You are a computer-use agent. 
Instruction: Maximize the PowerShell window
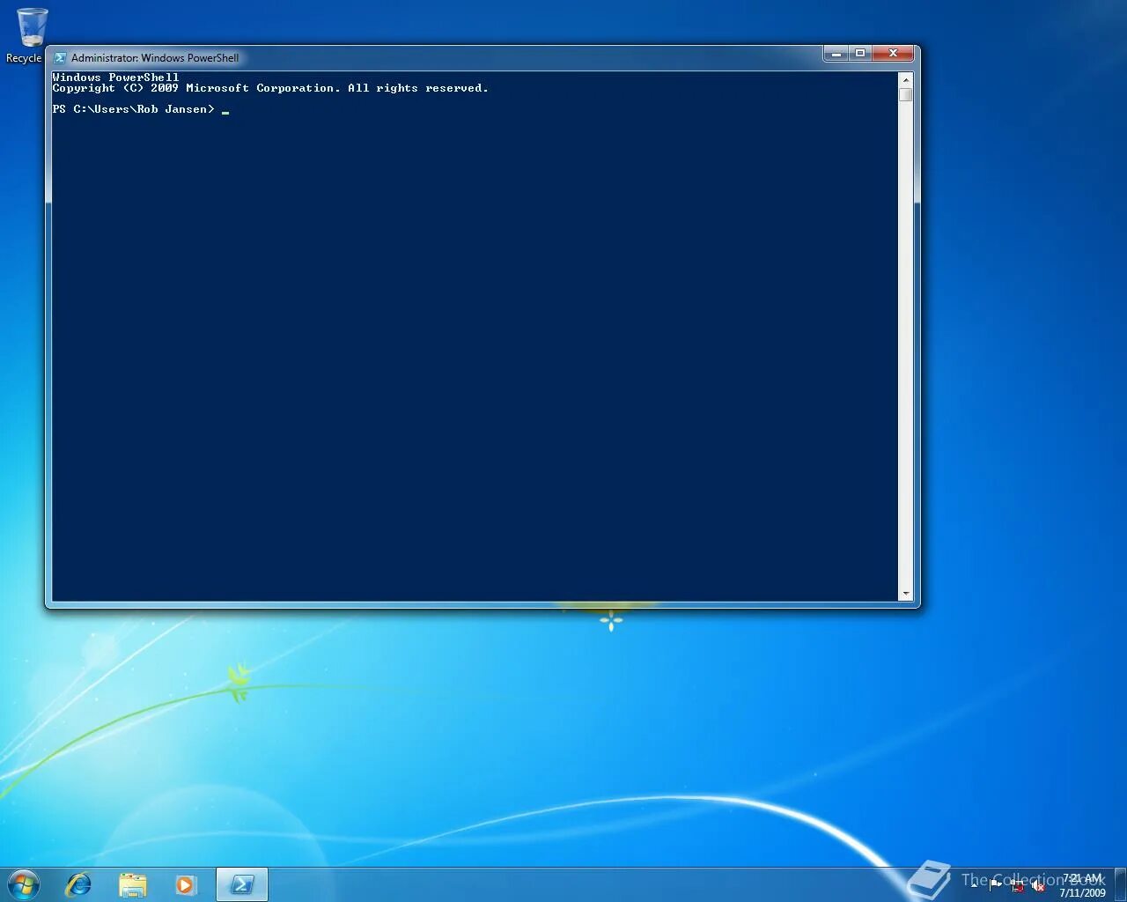tap(861, 54)
